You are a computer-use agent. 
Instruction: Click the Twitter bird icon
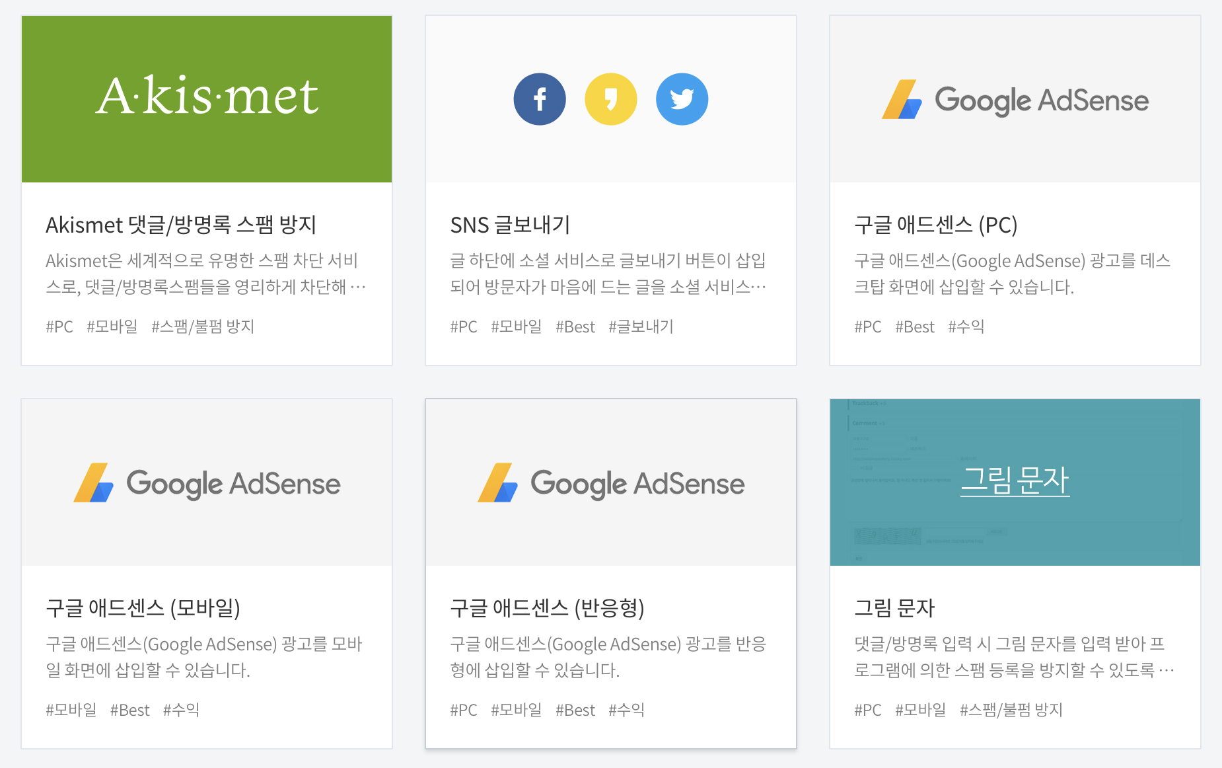pos(682,99)
